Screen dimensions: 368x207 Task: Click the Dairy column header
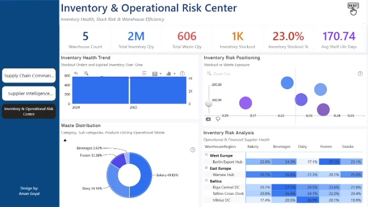tap(302, 147)
